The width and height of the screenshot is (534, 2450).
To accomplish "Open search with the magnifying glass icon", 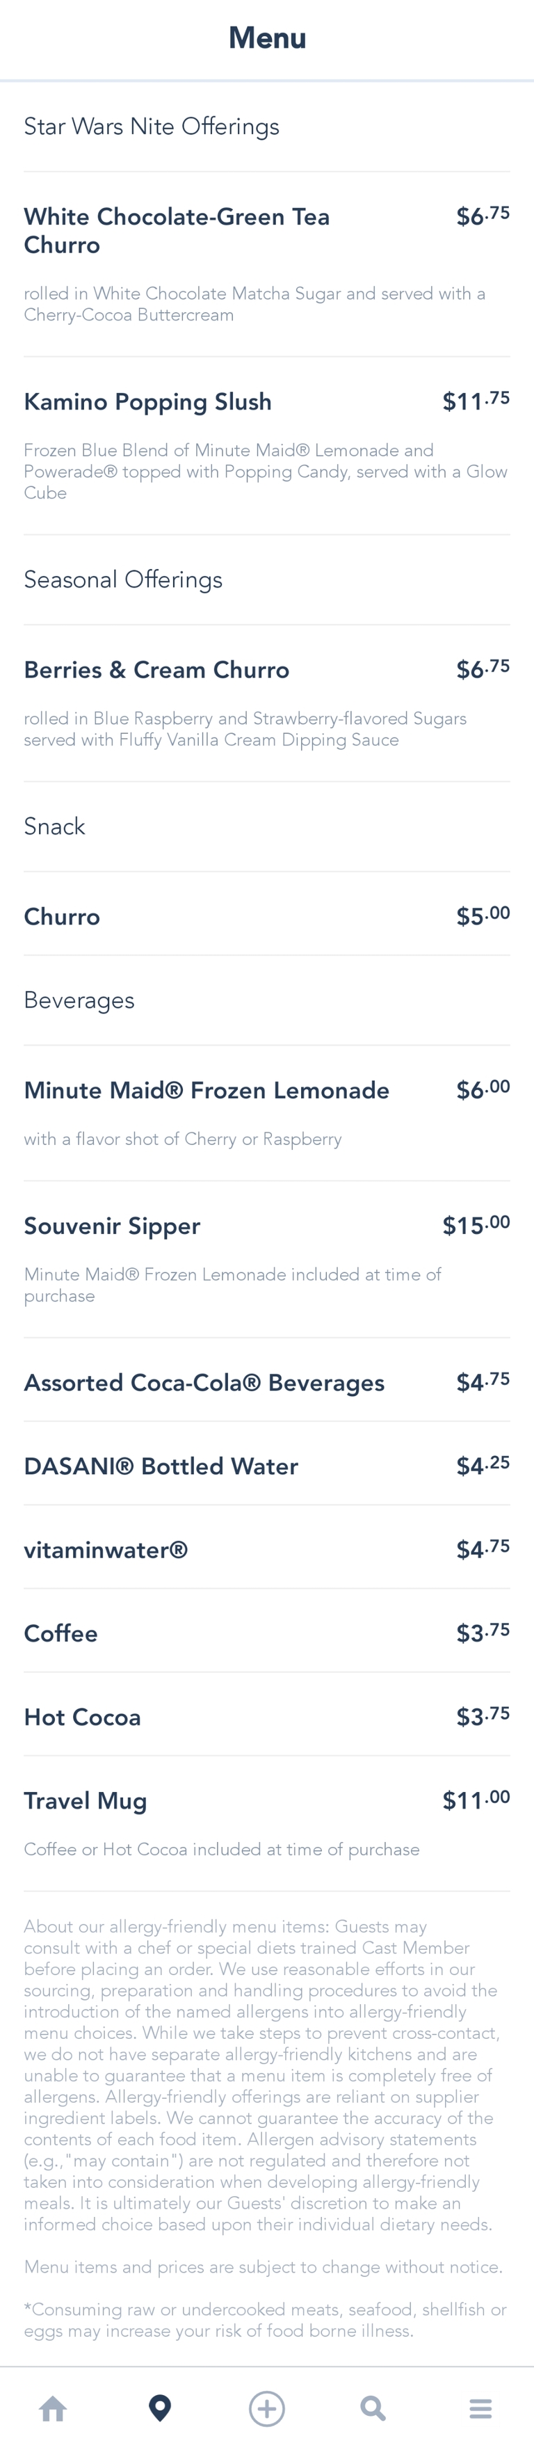I will point(373,2408).
